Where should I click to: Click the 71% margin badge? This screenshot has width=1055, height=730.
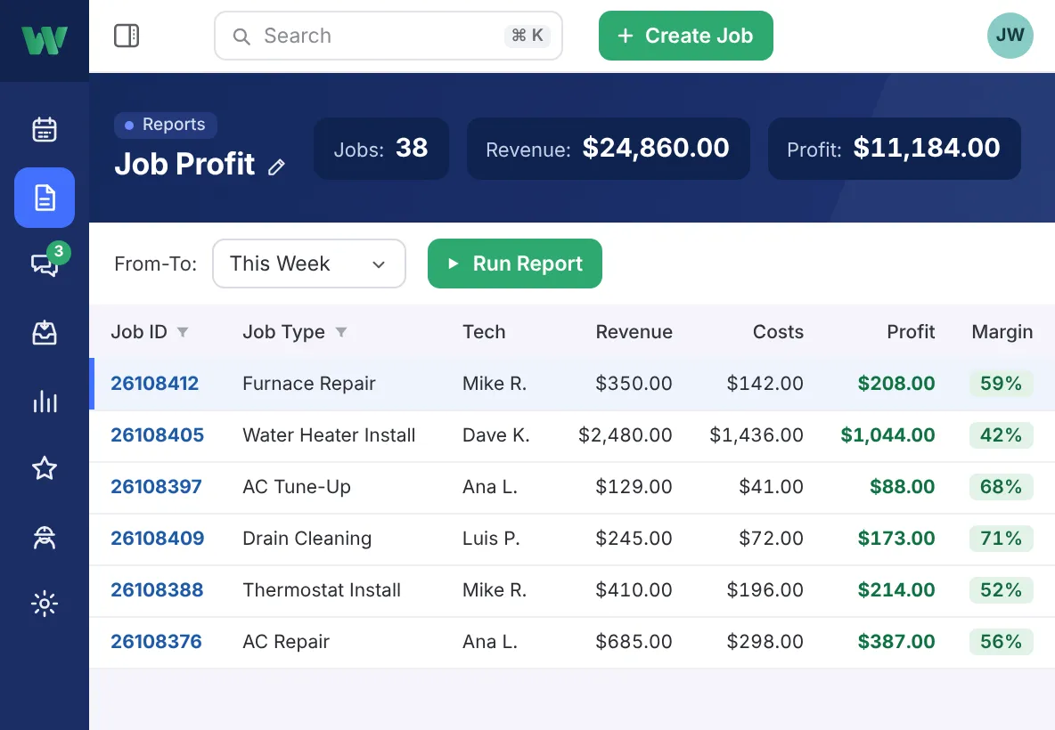click(1002, 539)
